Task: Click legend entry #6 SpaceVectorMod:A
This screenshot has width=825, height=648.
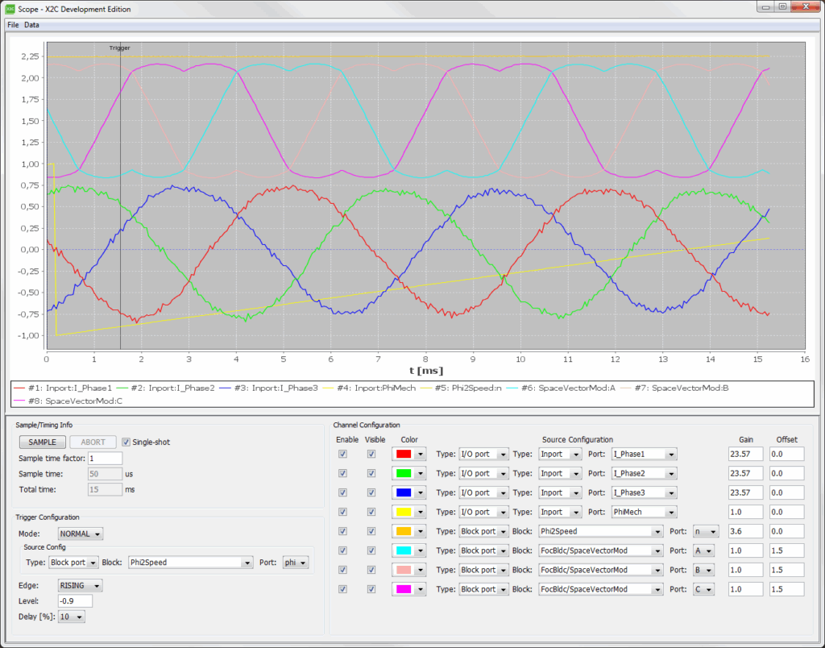Action: [561, 388]
